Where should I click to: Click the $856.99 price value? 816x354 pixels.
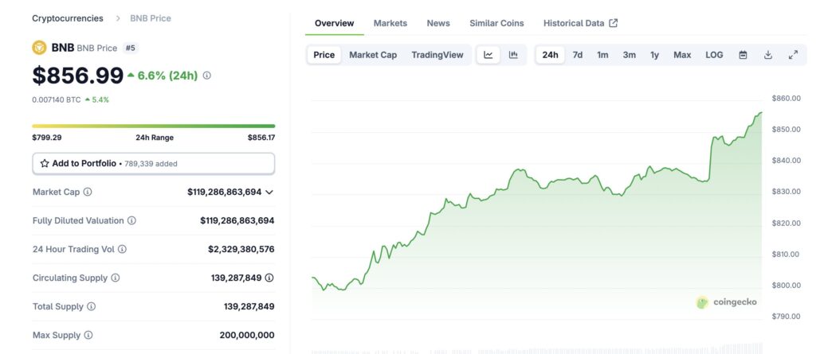click(78, 76)
